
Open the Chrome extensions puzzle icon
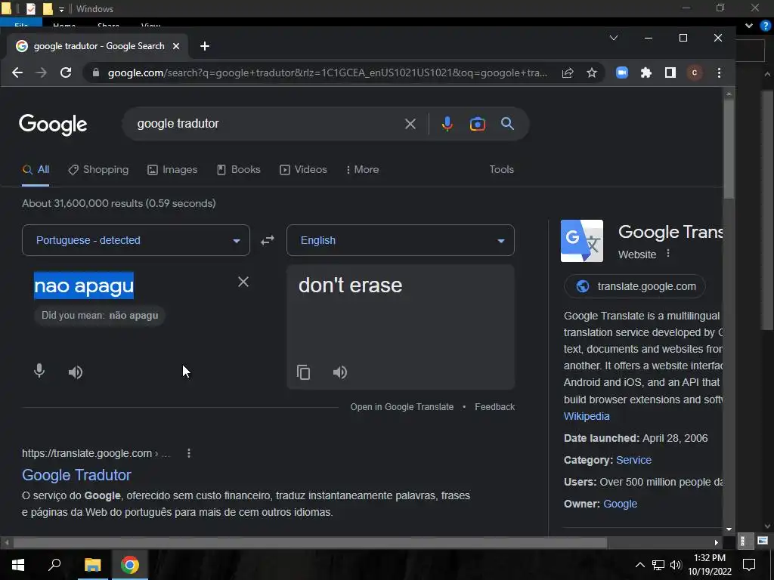[646, 73]
